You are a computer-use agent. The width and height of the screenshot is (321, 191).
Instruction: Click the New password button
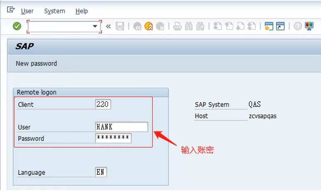[37, 64]
